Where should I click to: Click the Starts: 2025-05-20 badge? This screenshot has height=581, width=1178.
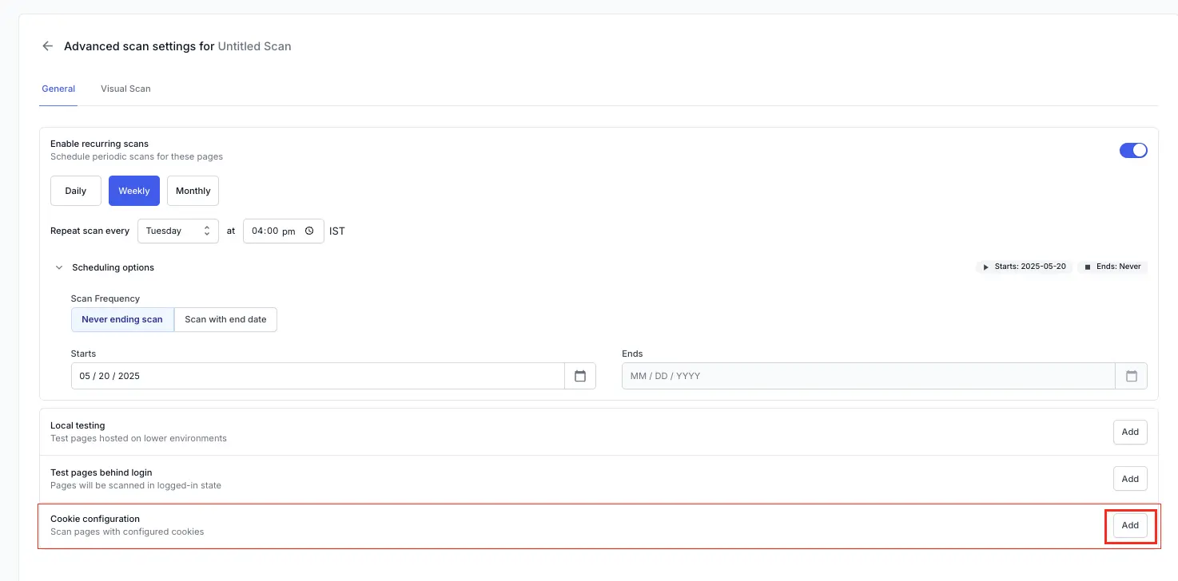[1024, 267]
